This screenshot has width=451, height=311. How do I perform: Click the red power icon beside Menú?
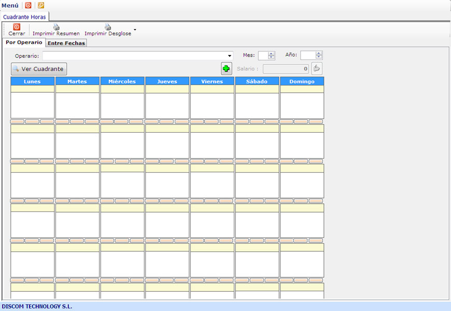click(29, 5)
